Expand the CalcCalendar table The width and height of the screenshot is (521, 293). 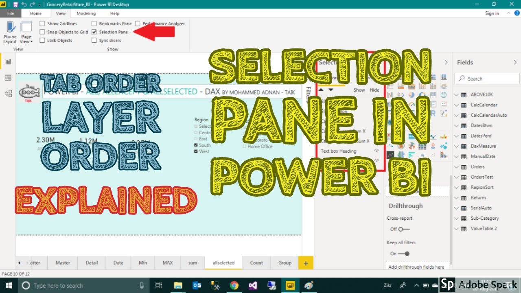pyautogui.click(x=456, y=105)
